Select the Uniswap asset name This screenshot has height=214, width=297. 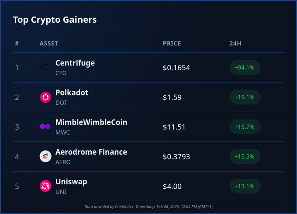pyautogui.click(x=71, y=182)
